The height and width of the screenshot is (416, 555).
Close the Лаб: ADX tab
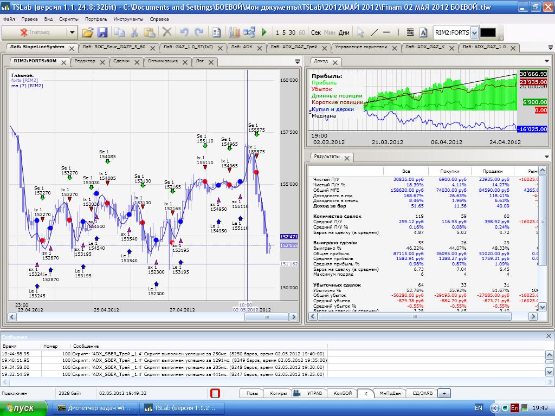click(x=261, y=48)
